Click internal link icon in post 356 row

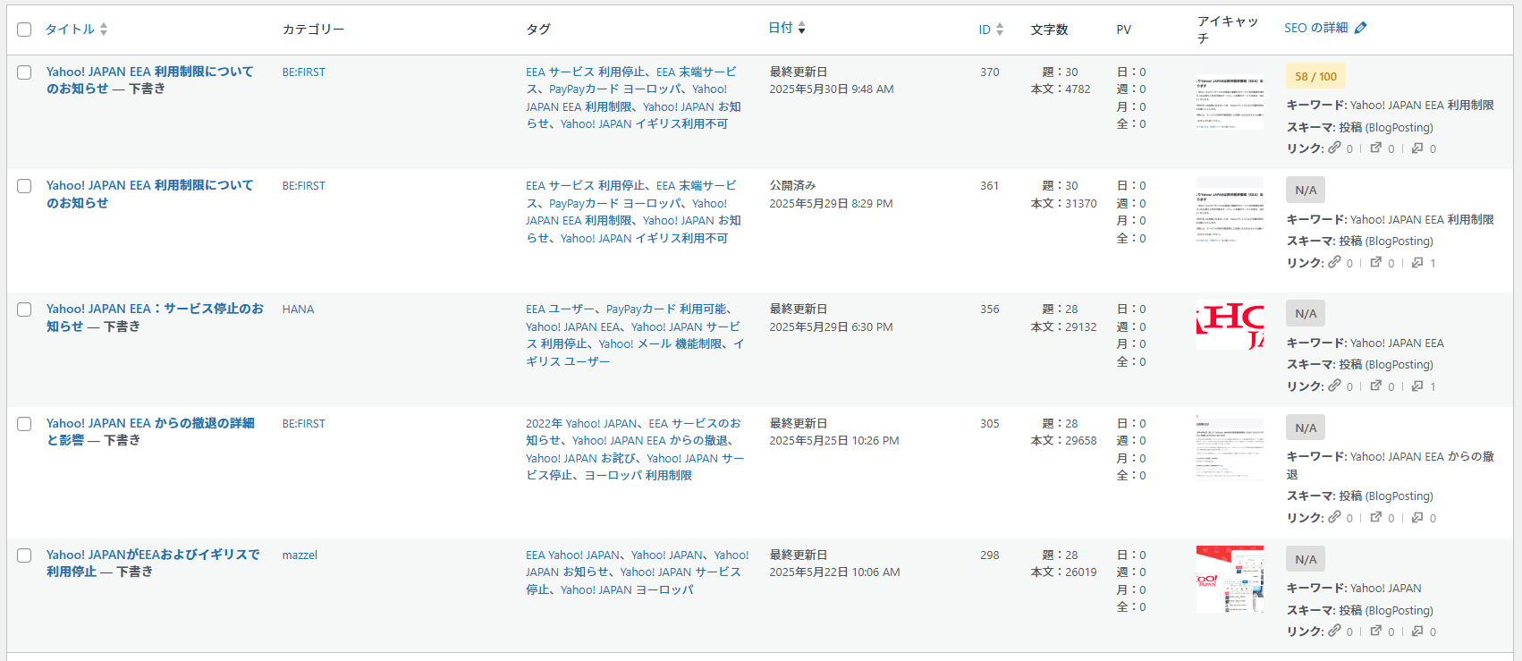click(1334, 386)
